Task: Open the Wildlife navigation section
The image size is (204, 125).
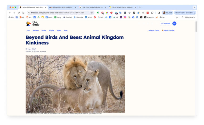Action: click(51, 30)
